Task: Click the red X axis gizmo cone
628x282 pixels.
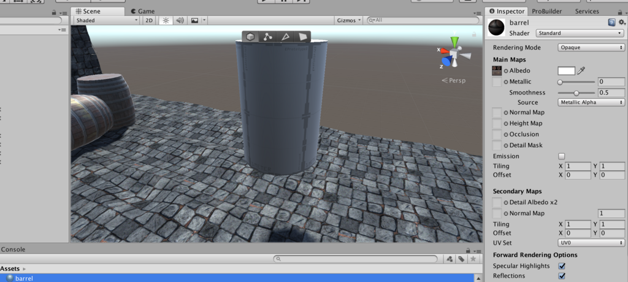Action: click(445, 51)
